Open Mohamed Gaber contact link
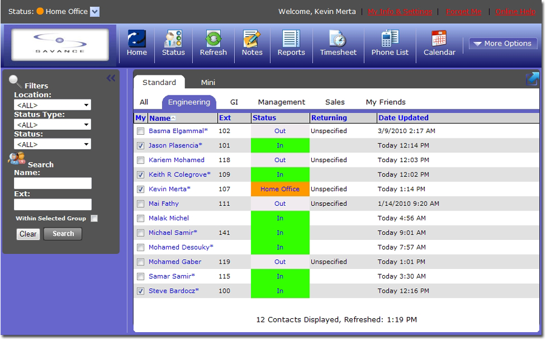 click(x=175, y=262)
